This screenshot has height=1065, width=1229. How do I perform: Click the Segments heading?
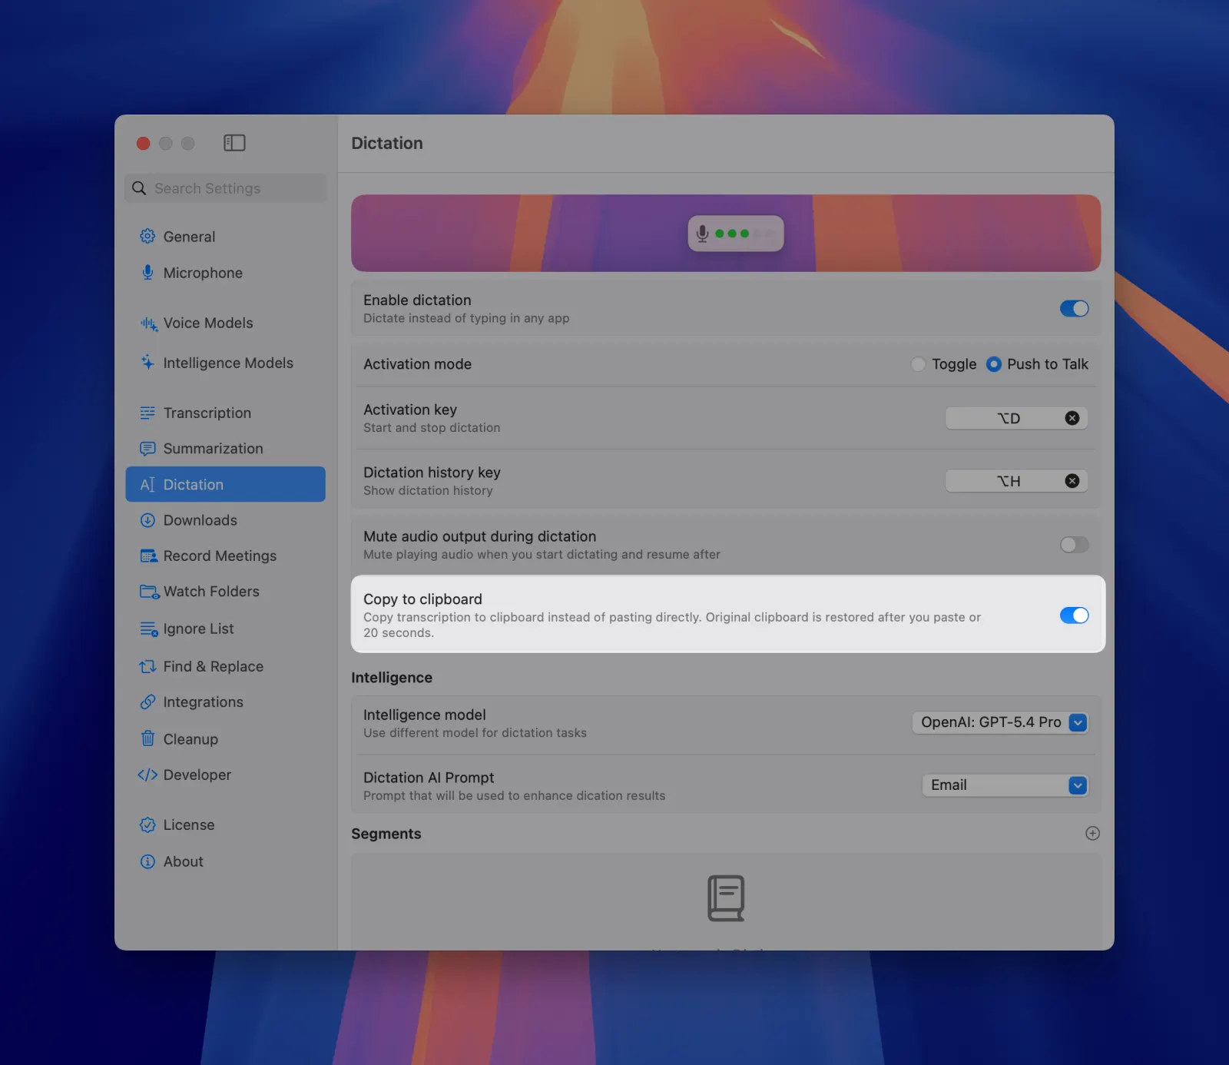tap(386, 834)
